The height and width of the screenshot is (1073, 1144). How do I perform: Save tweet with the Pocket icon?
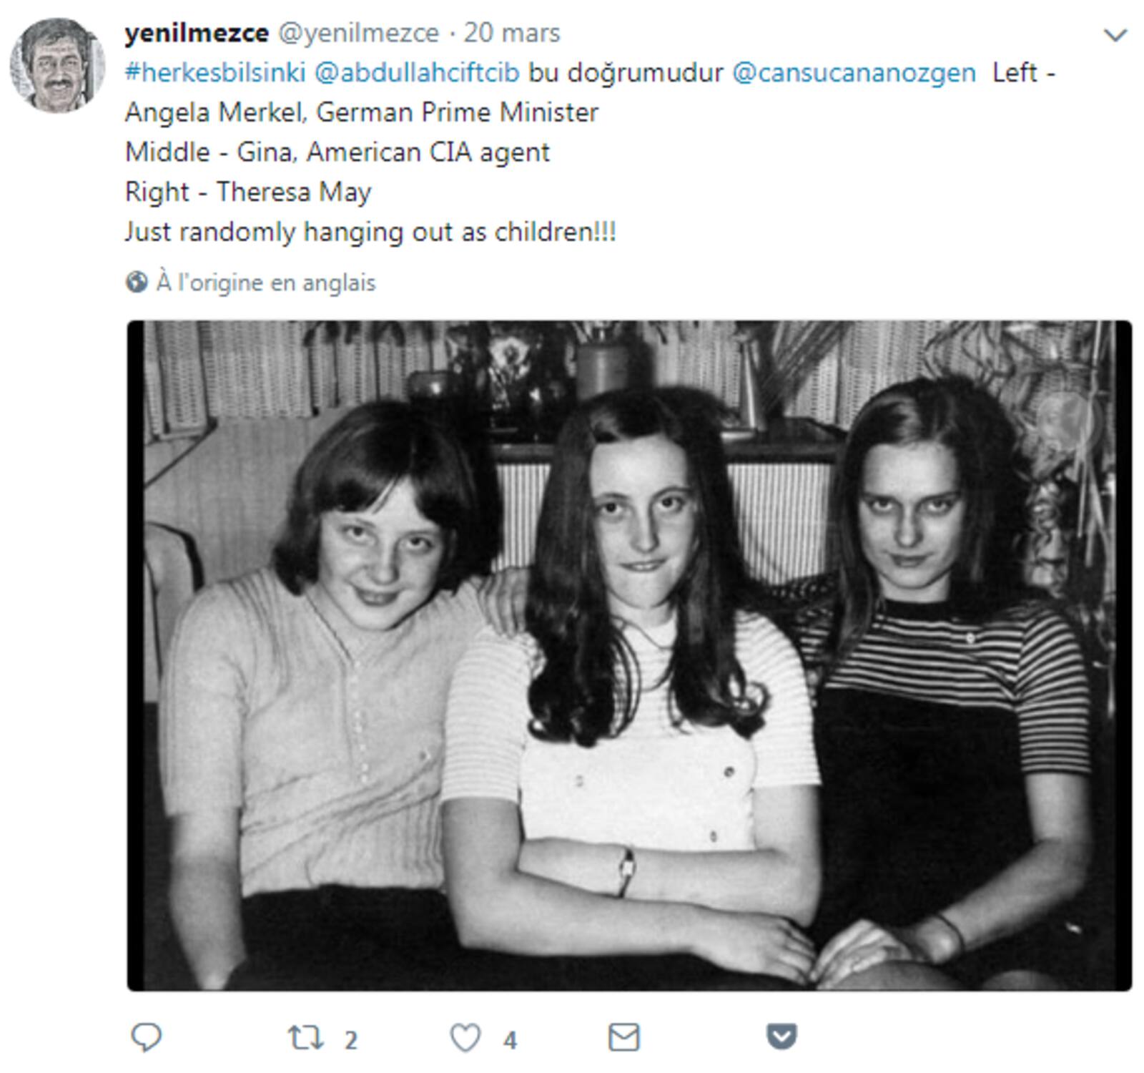[x=781, y=1037]
